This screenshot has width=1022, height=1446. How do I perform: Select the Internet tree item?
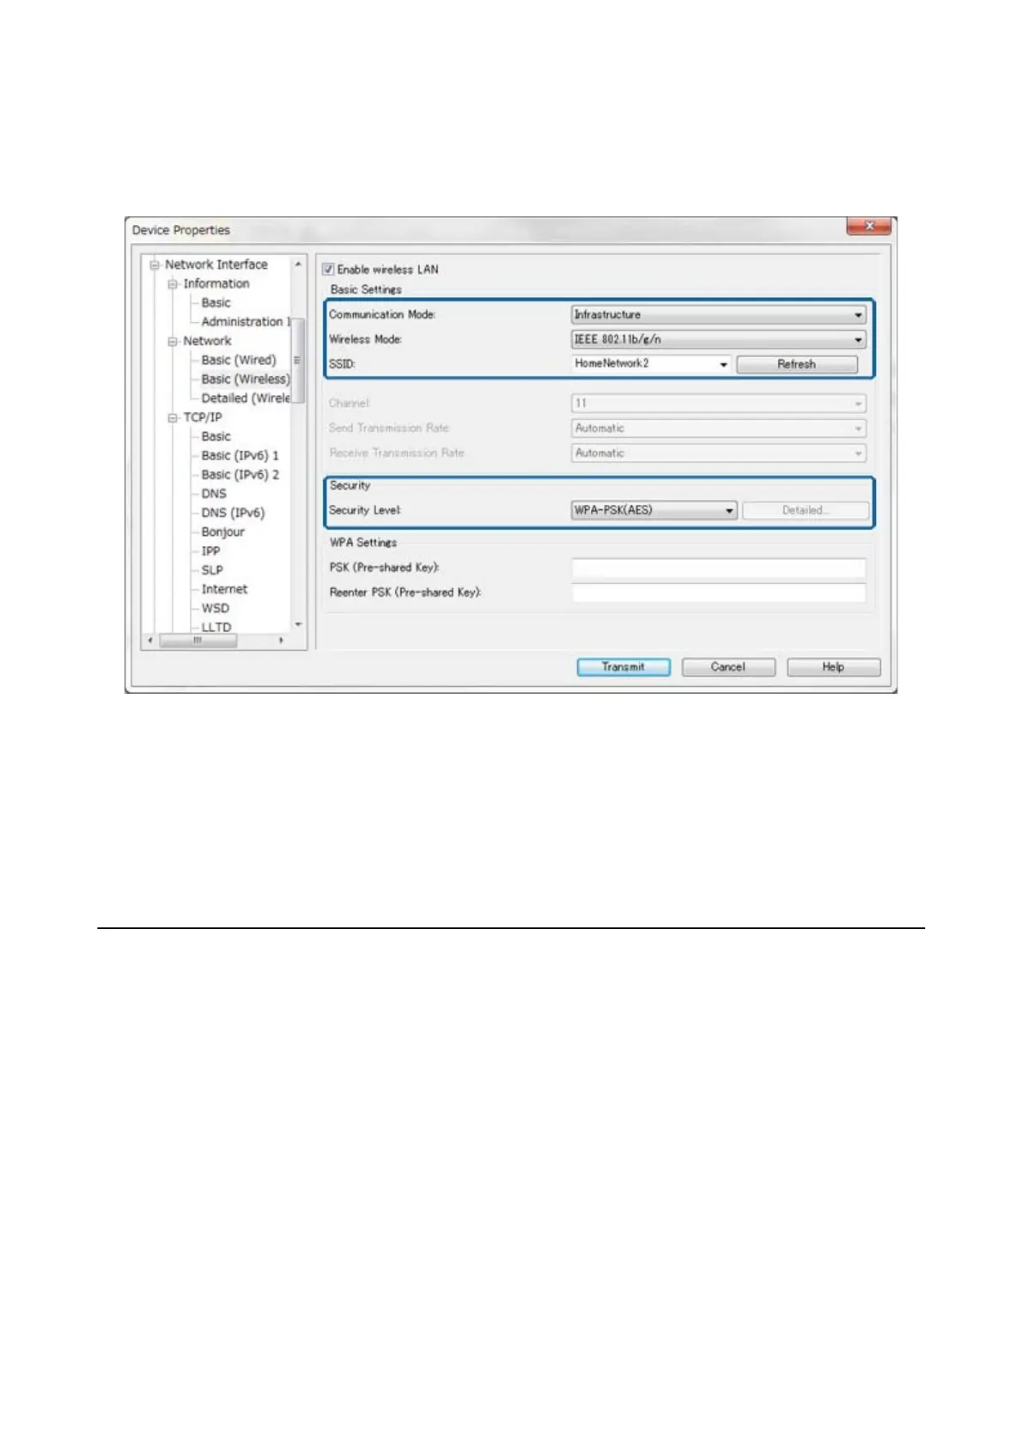click(x=224, y=589)
